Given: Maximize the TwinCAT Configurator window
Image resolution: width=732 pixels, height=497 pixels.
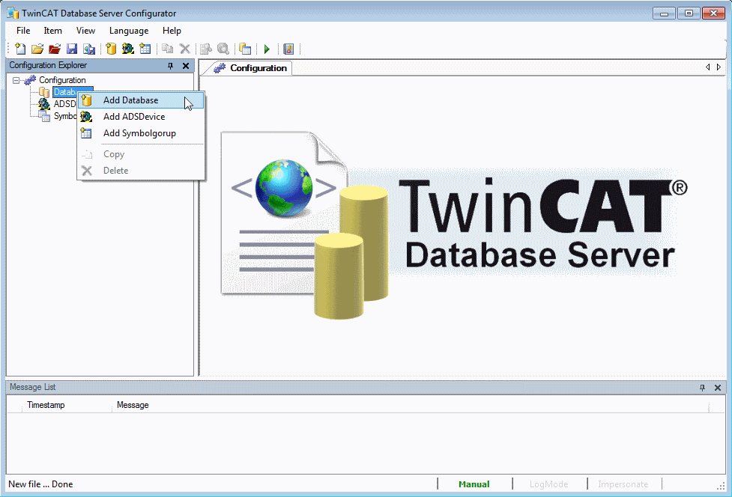Looking at the screenshot, I should 689,13.
